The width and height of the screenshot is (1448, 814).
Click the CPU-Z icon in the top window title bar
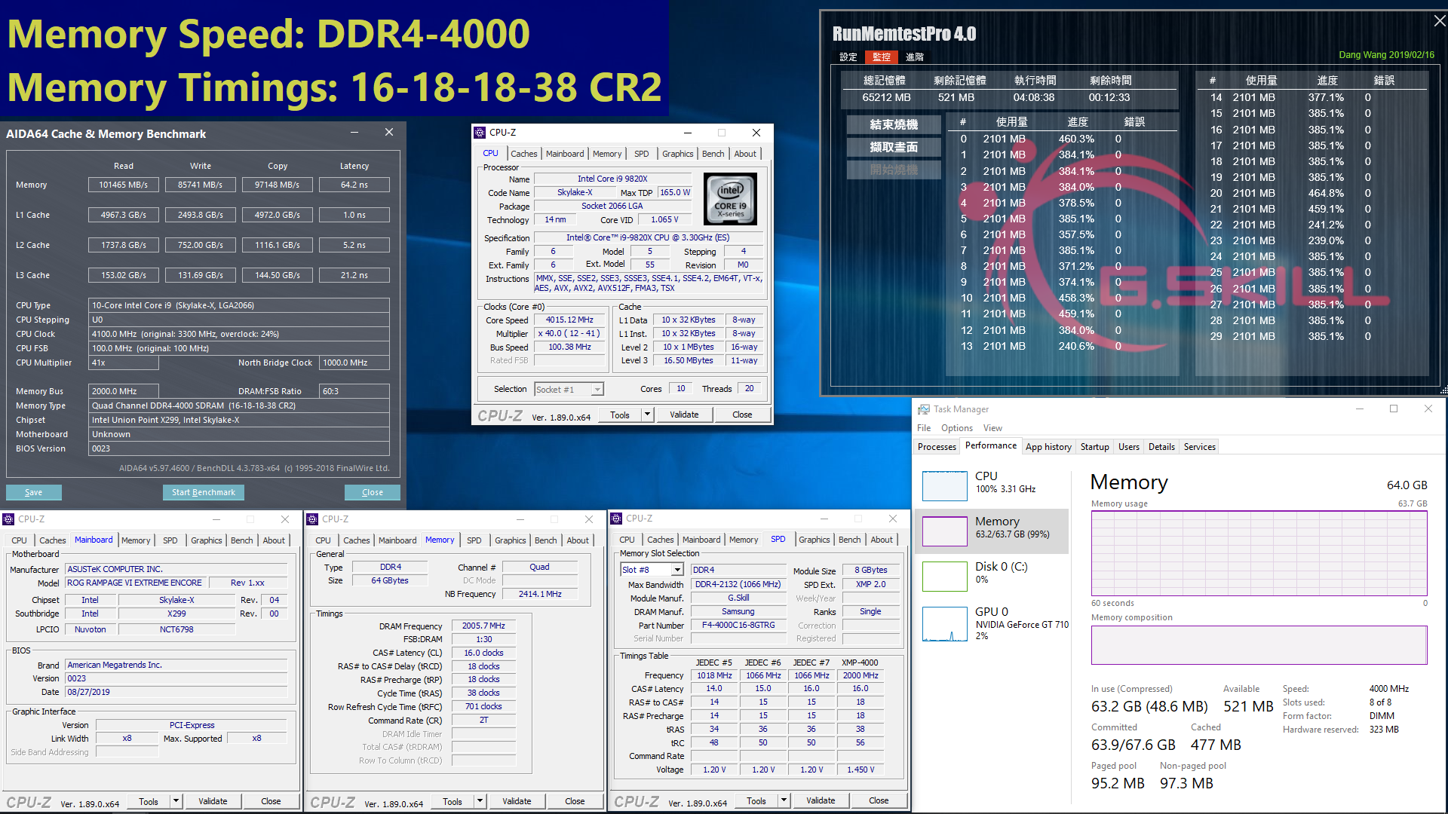(x=479, y=132)
